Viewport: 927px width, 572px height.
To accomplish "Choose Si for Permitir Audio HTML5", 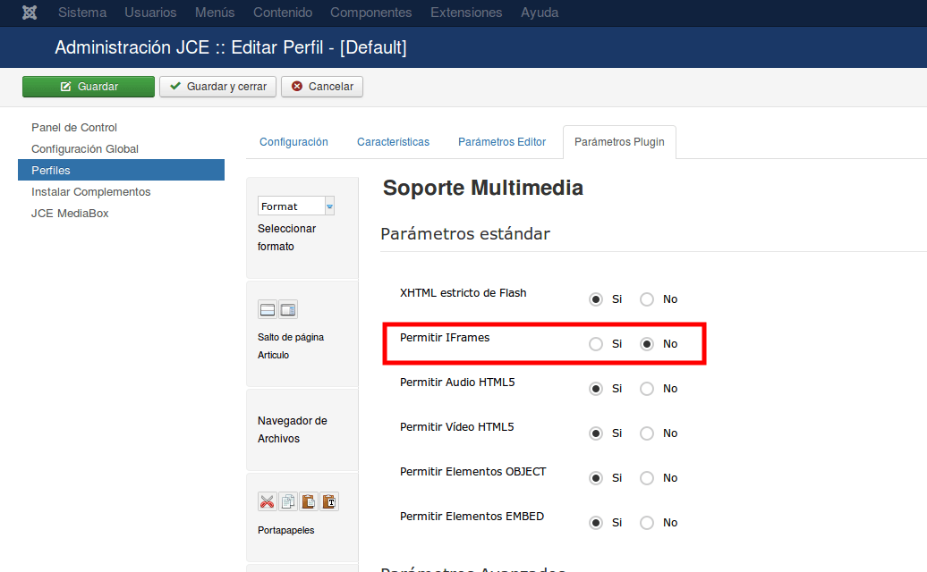I will click(596, 389).
